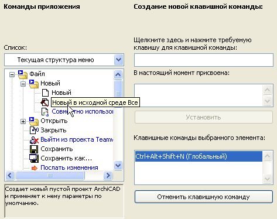Select Совместно использовать blue tree entry
277x219 pixels.
[x=82, y=112]
